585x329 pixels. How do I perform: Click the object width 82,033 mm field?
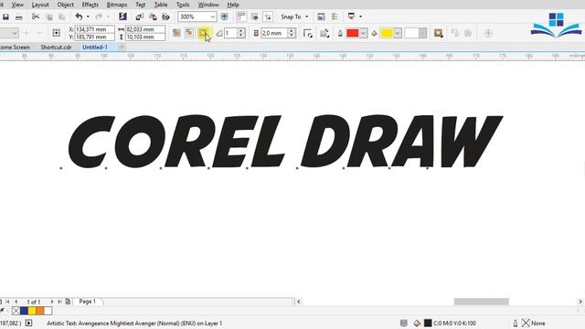coord(145,29)
